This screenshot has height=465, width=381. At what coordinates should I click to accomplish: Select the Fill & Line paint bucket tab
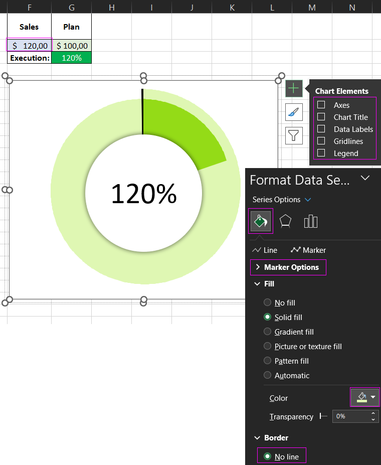(261, 221)
